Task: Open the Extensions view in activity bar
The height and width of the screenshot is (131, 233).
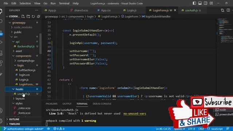Action: pos(1,63)
